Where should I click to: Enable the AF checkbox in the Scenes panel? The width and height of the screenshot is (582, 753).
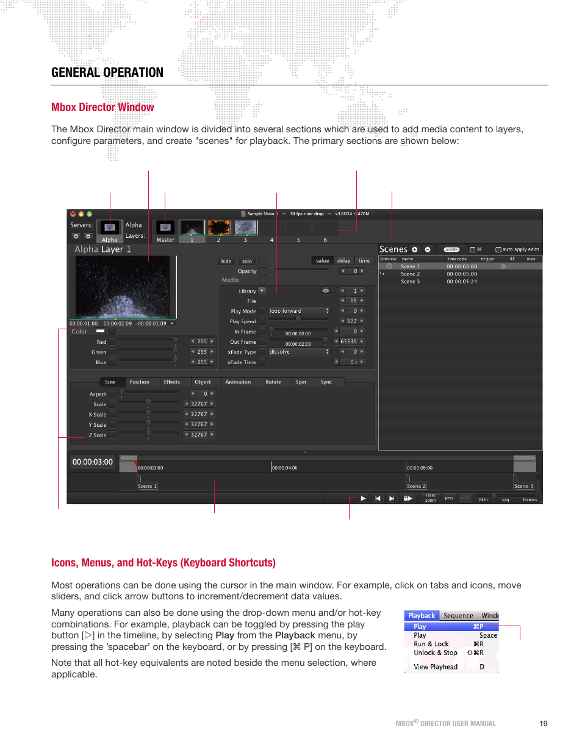[x=472, y=249]
